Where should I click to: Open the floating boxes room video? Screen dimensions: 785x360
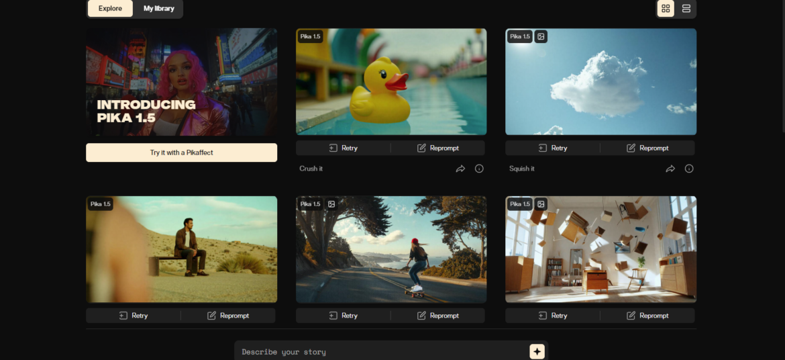tap(600, 249)
